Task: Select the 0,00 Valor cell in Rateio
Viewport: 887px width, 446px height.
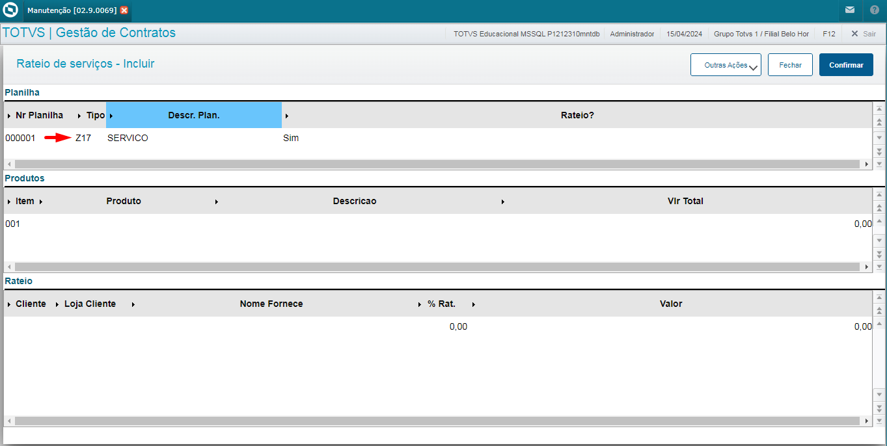Action: 863,326
